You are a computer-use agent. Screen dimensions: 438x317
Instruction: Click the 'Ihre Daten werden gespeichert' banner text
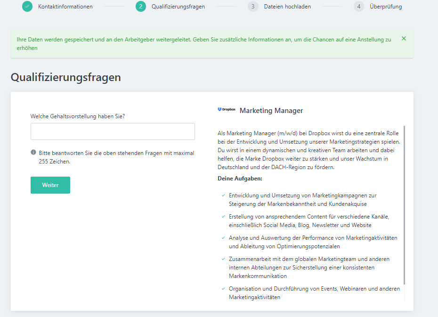coord(204,44)
